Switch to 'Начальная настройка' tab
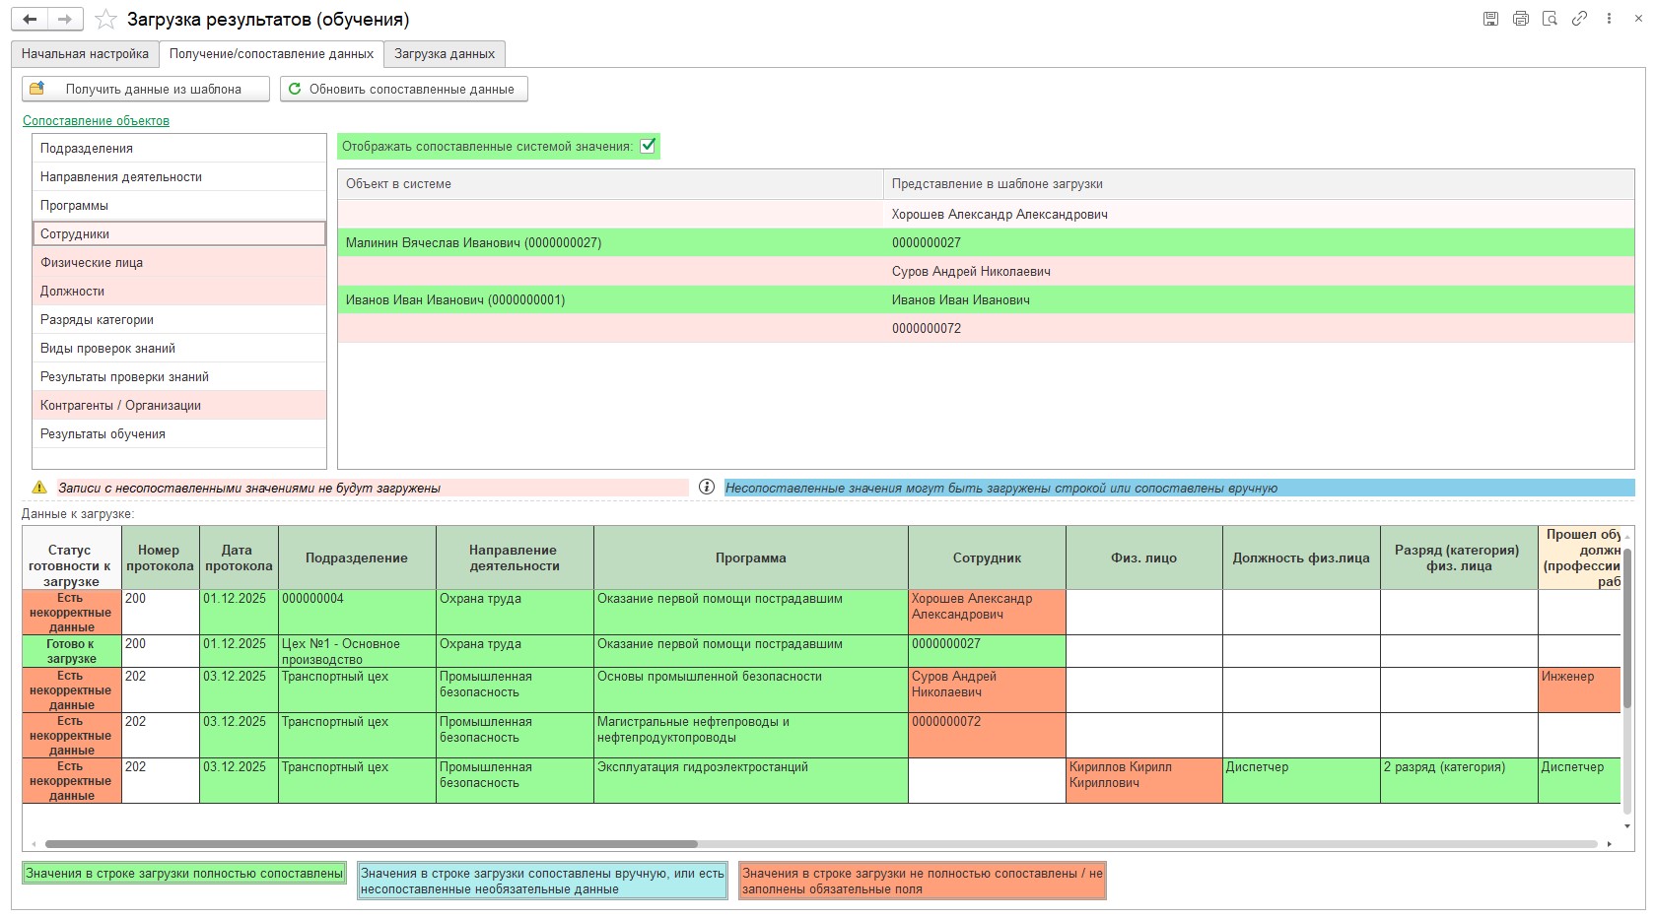1655x918 pixels. coord(85,54)
